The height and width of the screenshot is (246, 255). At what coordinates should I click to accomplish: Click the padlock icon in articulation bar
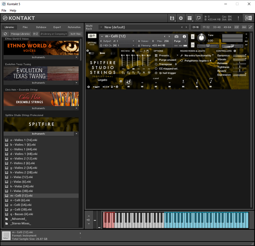[x=112, y=87]
